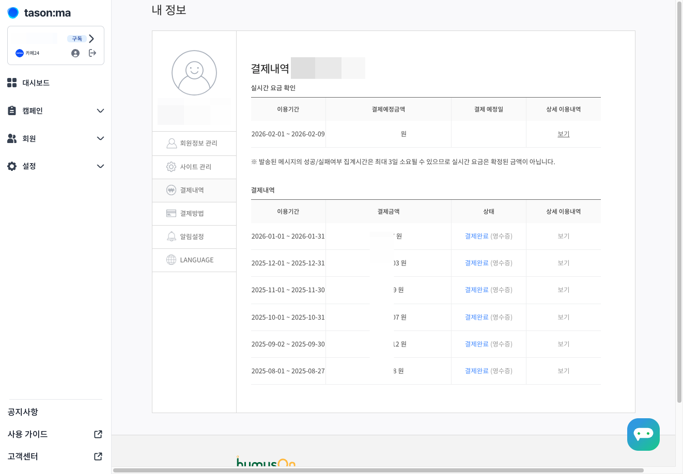Click the 회원 people icon
This screenshot has width=683, height=474.
12,138
